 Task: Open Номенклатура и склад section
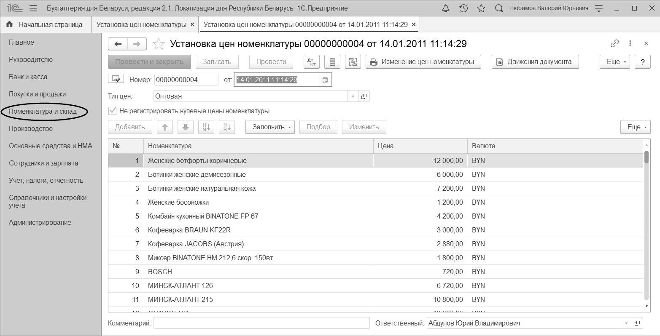(x=43, y=112)
